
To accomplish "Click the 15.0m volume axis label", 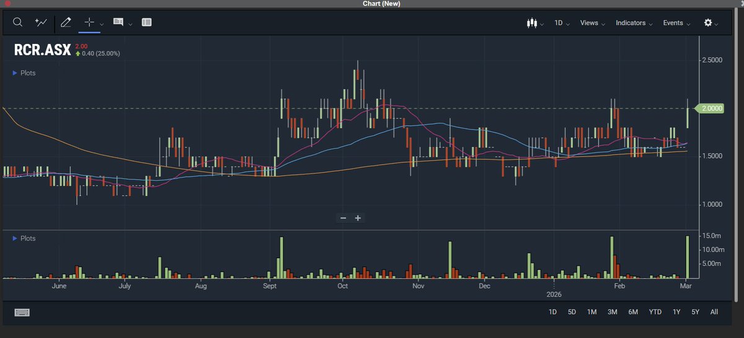I will 711,236.
